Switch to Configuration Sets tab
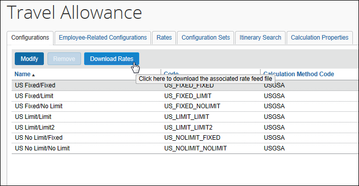Screen dimensions: 359x186 [x=206, y=38]
